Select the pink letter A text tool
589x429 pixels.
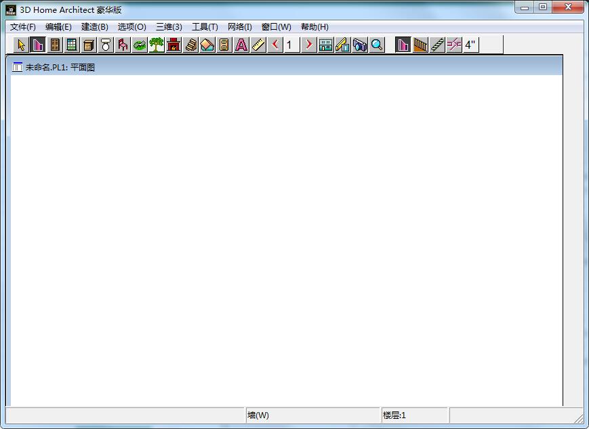click(x=241, y=45)
